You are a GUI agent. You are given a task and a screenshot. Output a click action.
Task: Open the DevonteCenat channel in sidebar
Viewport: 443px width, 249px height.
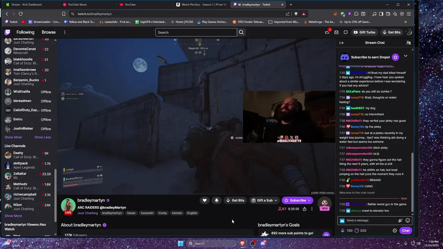tap(28, 51)
